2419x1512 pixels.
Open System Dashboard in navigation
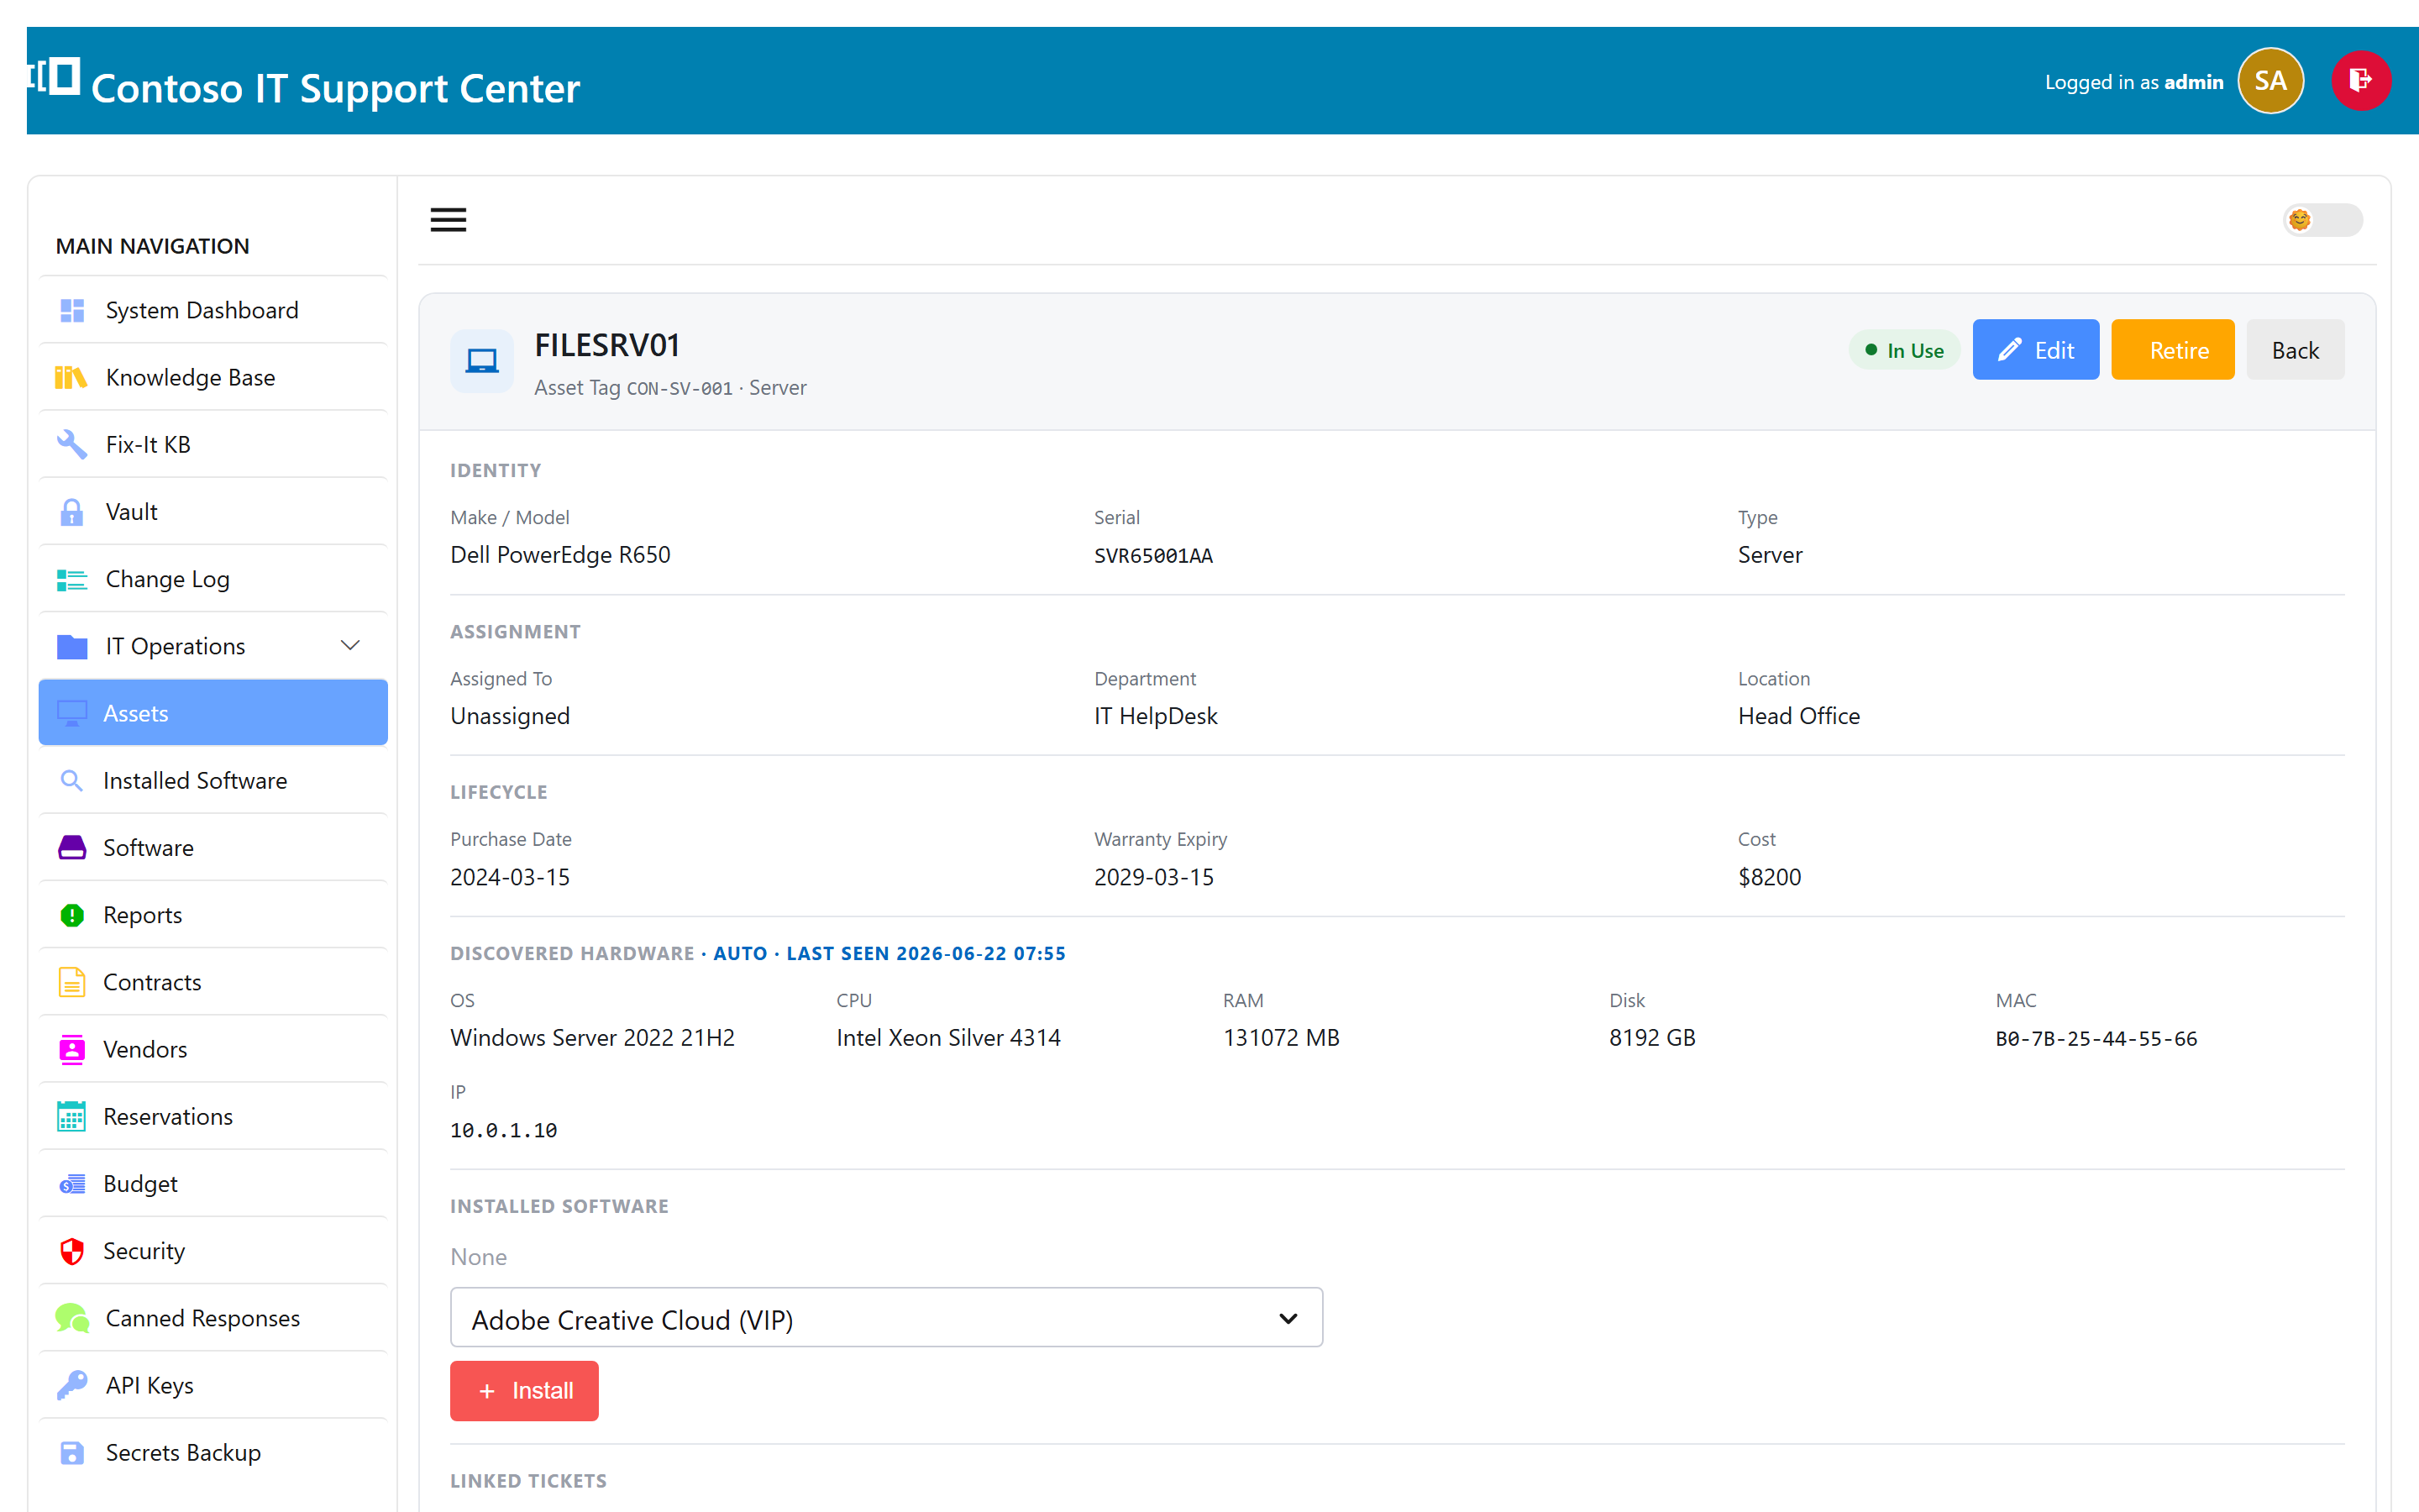click(213, 310)
